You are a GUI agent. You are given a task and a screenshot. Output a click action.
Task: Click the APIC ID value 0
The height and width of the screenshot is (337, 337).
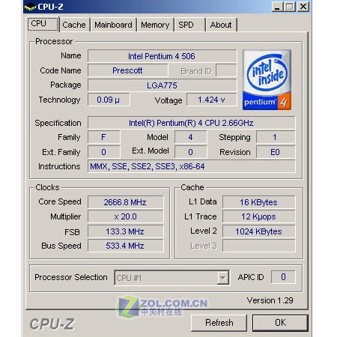[x=283, y=277]
